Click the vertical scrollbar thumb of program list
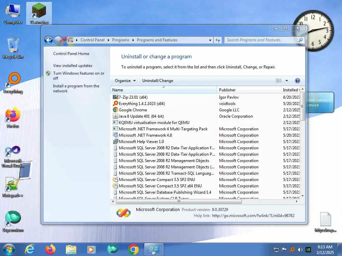 pos(302,106)
